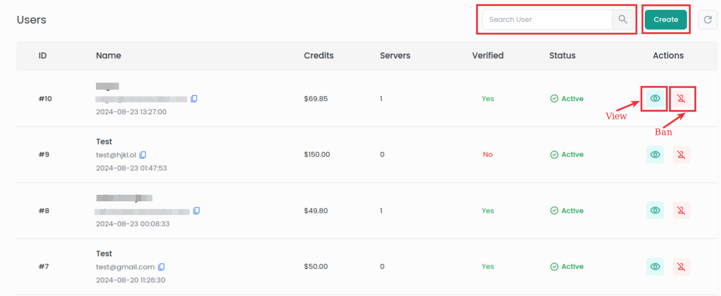
Task: Copy email test@gmail.com
Action: [x=161, y=267]
